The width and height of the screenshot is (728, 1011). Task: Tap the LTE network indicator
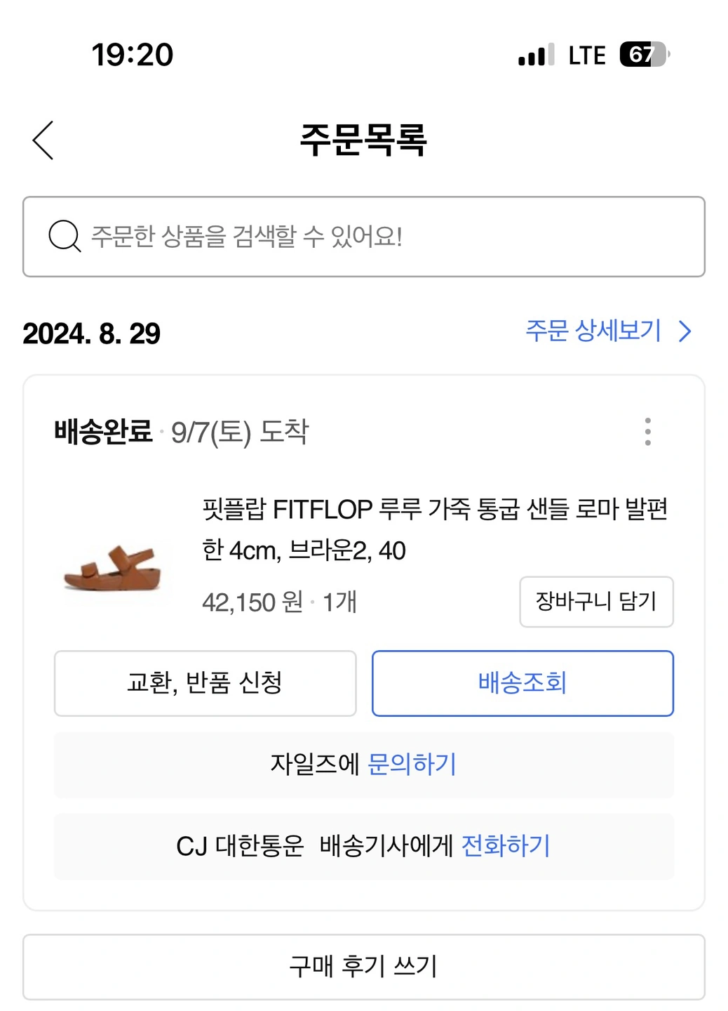[x=586, y=55]
